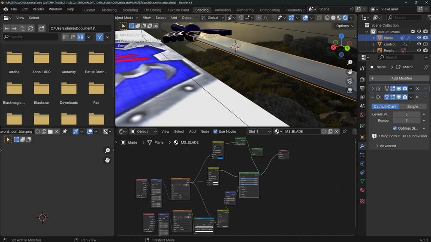Pin the MS_BLADE node tree

[344, 131]
